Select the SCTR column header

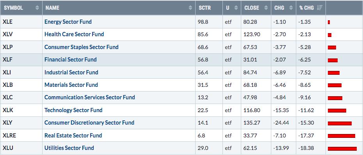pyautogui.click(x=205, y=8)
